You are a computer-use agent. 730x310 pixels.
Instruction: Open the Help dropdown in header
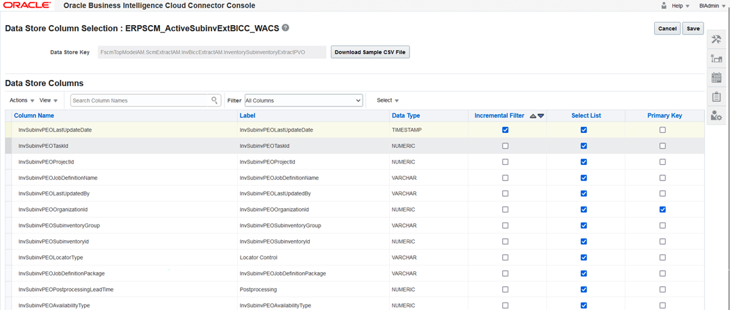click(x=681, y=6)
